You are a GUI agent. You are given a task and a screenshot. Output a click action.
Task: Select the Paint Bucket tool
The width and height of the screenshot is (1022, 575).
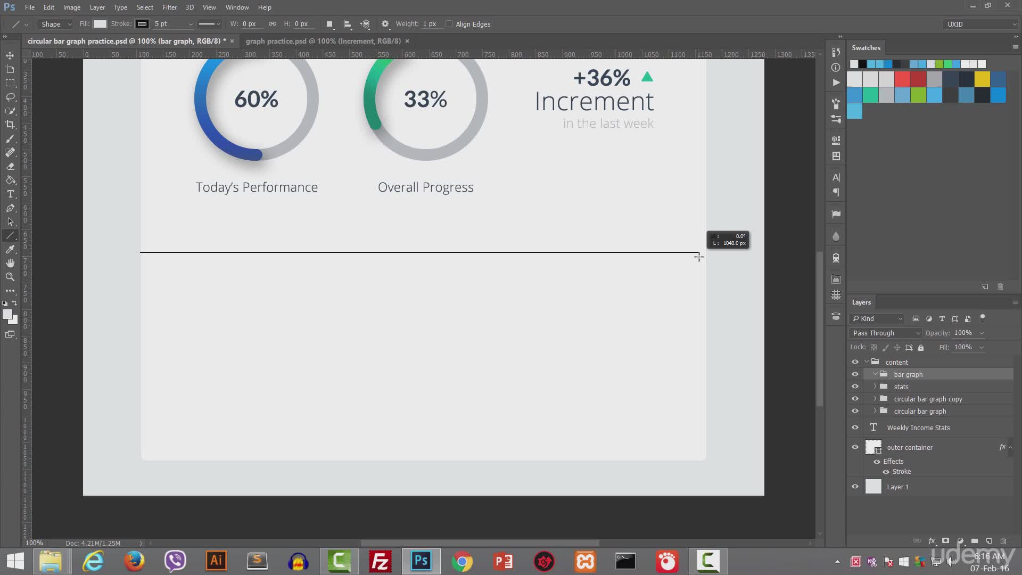10,180
